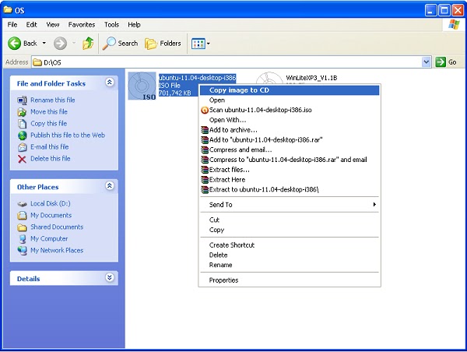This screenshot has height=352, width=467.
Task: Open My Network Places link
Action: tap(57, 250)
